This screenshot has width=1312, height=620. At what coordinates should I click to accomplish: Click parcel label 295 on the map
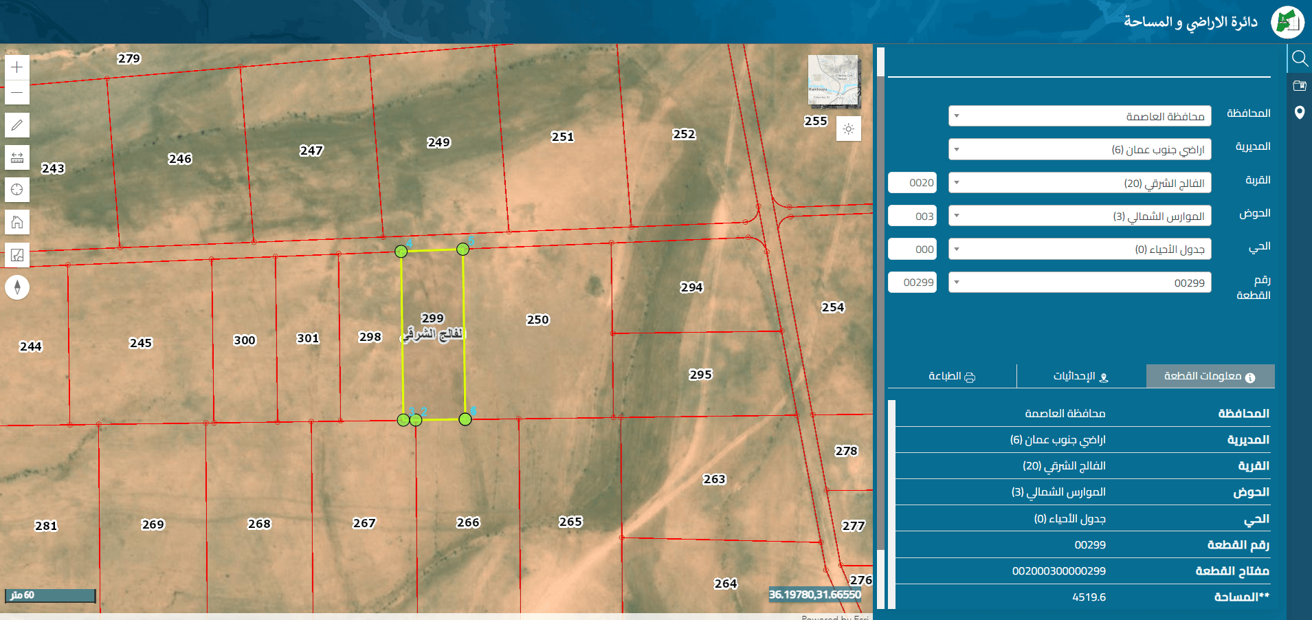700,375
